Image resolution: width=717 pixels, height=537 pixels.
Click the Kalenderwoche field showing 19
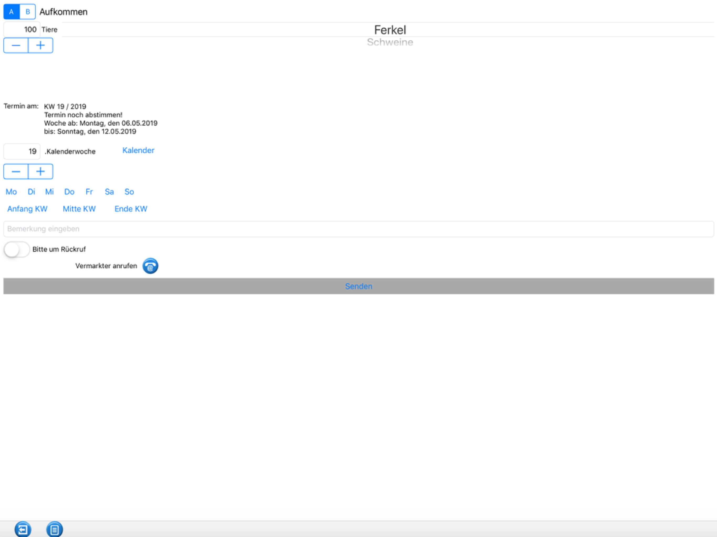[22, 151]
